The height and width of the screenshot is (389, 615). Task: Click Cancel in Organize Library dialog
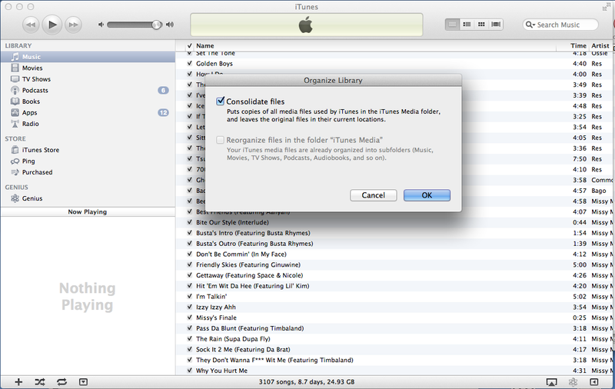click(x=374, y=195)
